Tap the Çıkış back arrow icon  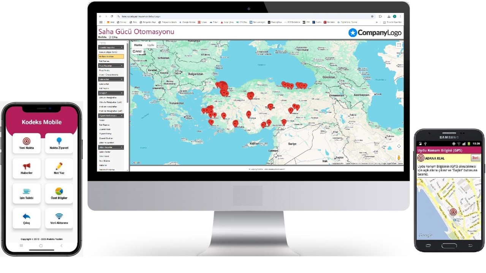(27, 217)
